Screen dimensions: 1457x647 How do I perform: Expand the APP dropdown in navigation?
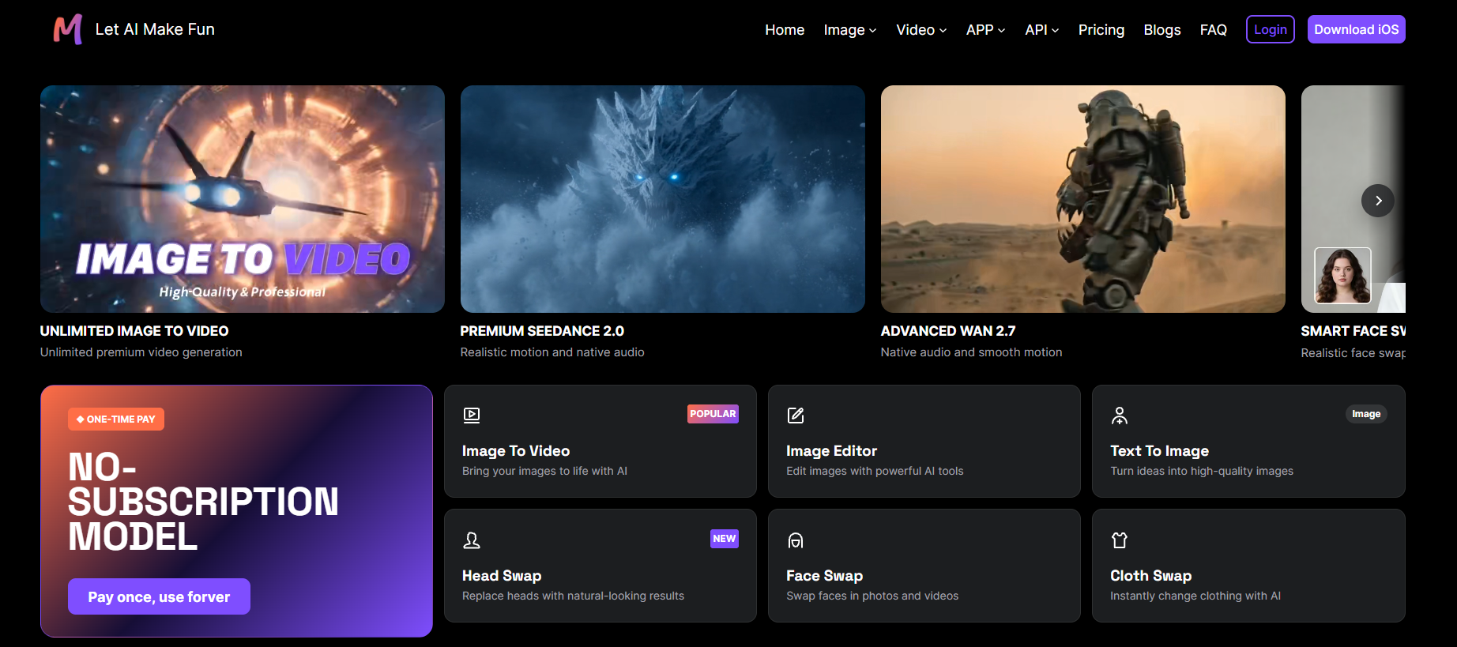click(986, 30)
